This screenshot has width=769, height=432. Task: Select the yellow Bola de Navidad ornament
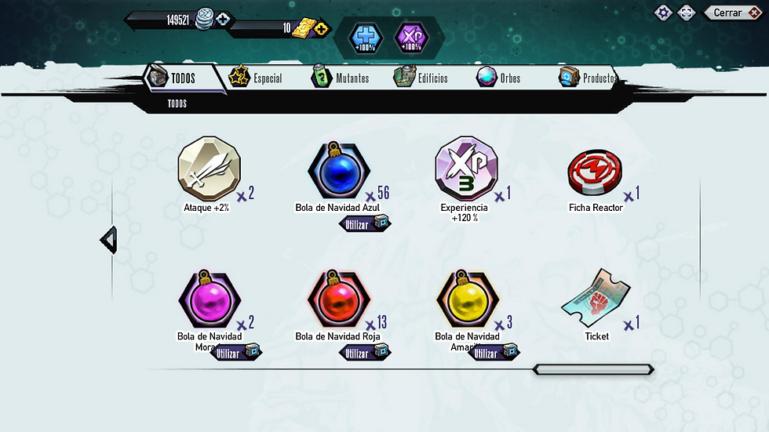468,299
